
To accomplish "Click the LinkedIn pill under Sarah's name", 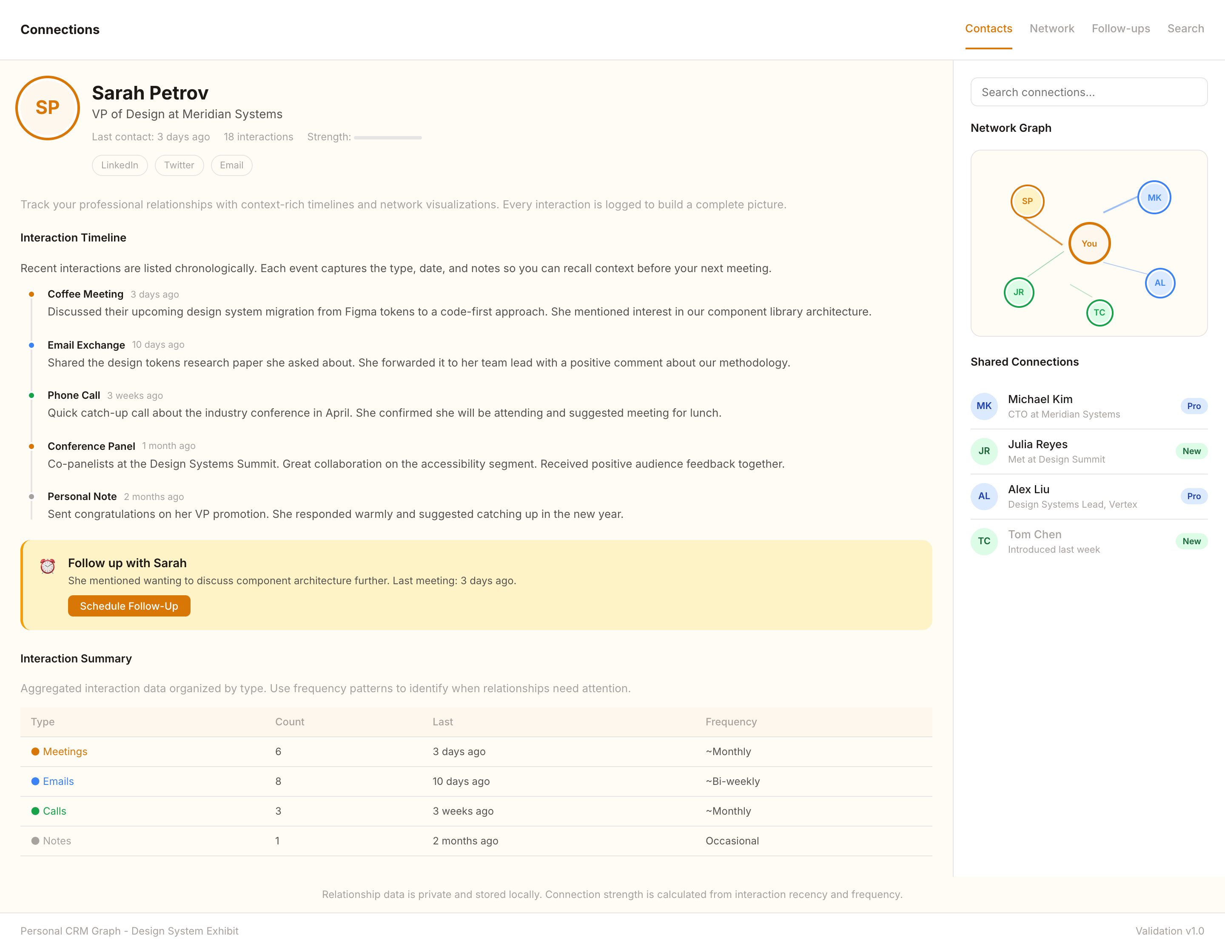I will click(x=120, y=165).
